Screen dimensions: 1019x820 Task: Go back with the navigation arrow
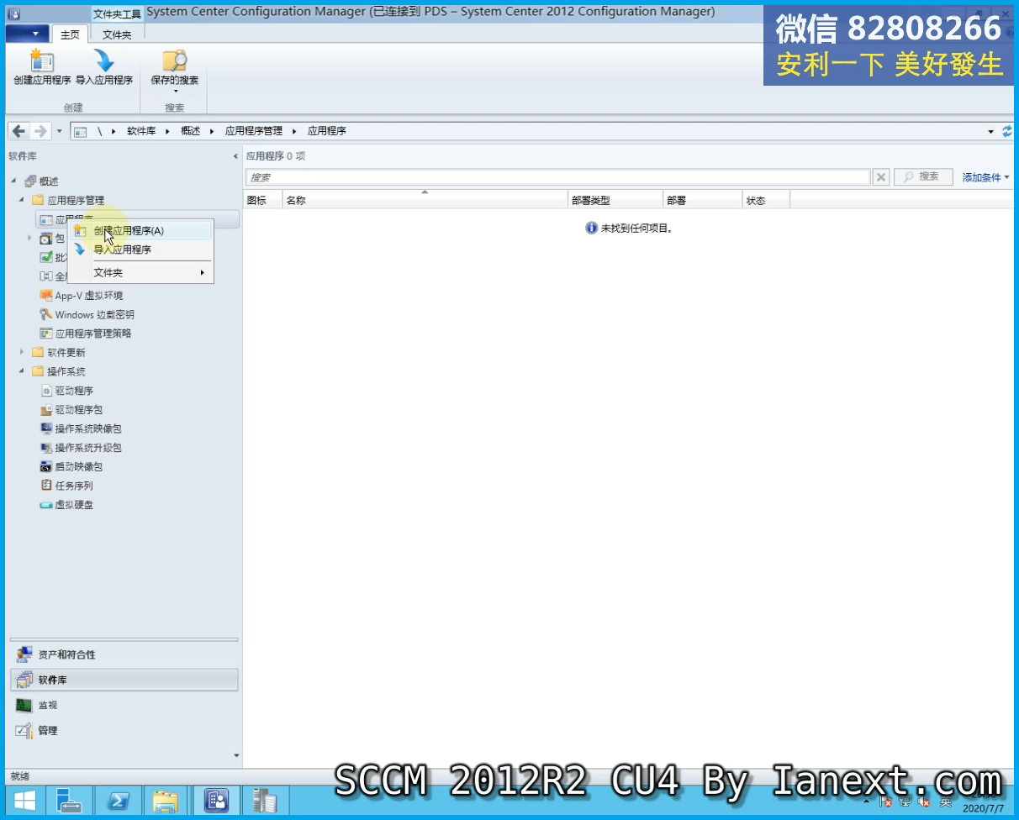click(18, 131)
